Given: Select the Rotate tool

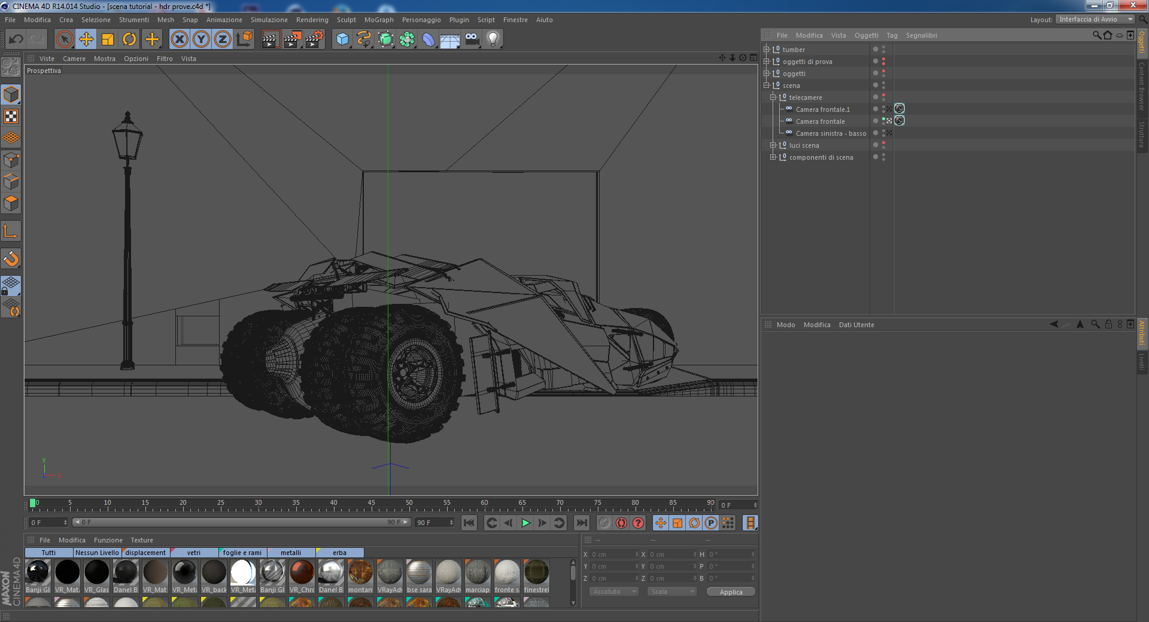Looking at the screenshot, I should 129,39.
